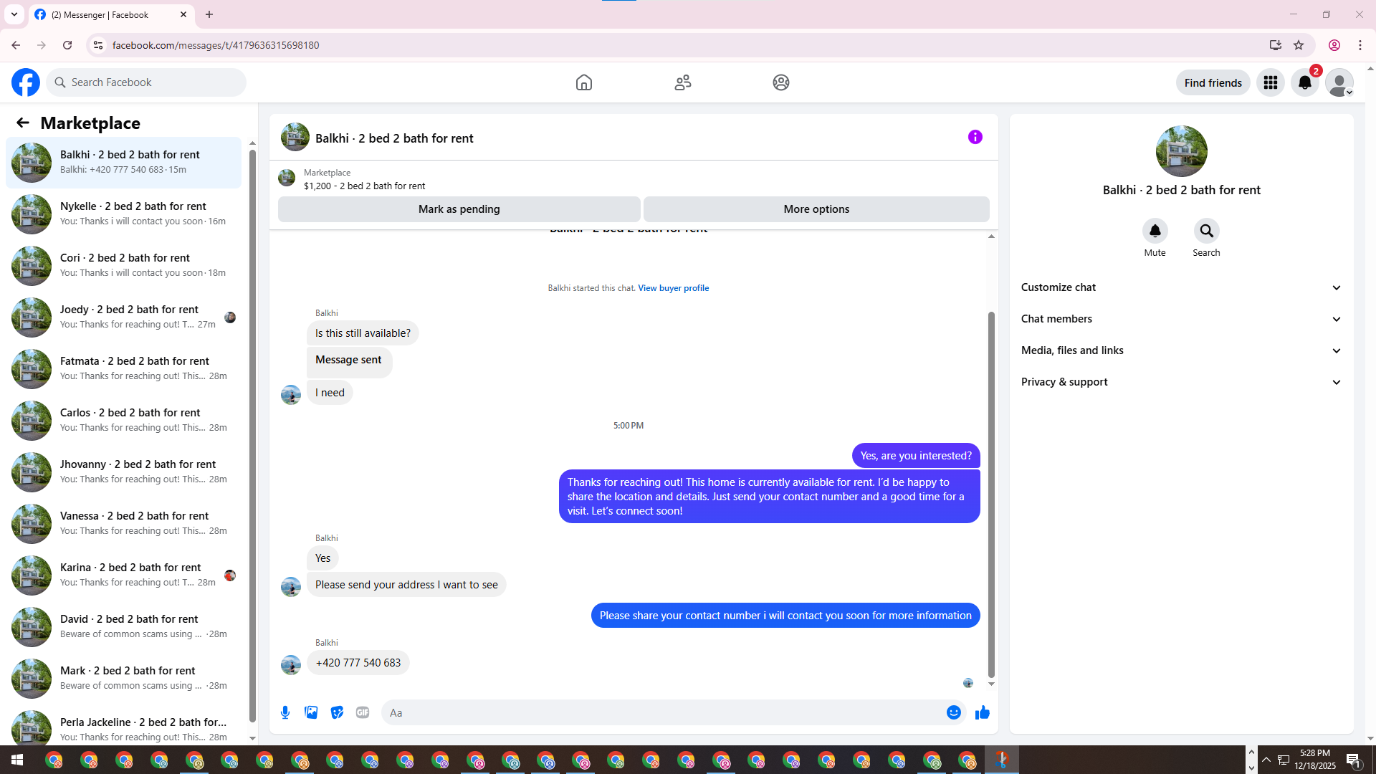Select the Balkhi chat in the list

pos(124,162)
